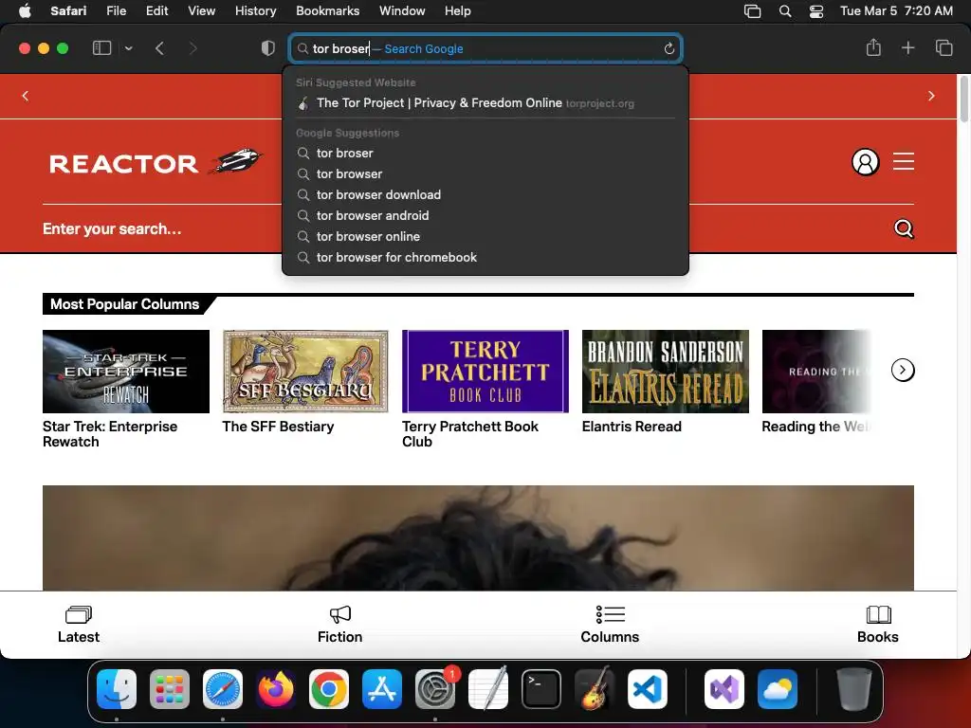Open the Edit menu
This screenshot has width=971, height=728.
point(156,10)
